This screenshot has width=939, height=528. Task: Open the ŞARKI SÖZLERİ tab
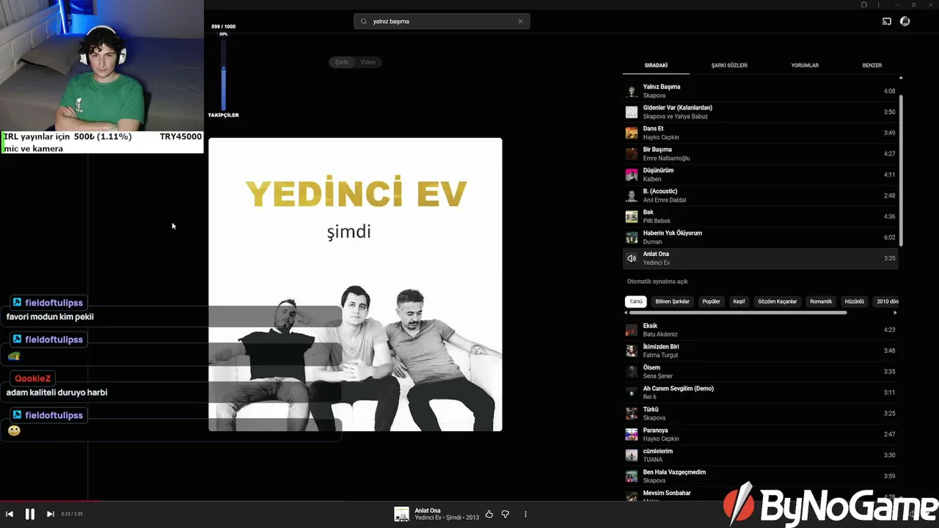[729, 65]
